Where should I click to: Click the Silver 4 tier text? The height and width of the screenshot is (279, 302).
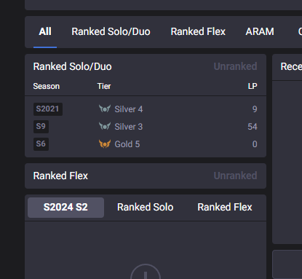point(129,109)
